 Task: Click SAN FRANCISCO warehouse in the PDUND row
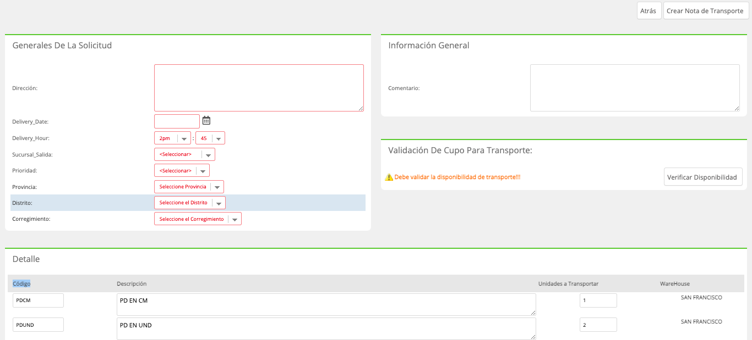click(701, 322)
